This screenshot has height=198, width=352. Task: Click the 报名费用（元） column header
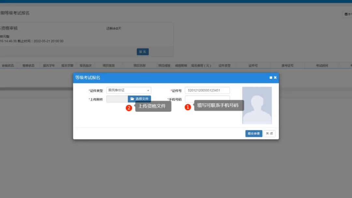[x=201, y=65]
